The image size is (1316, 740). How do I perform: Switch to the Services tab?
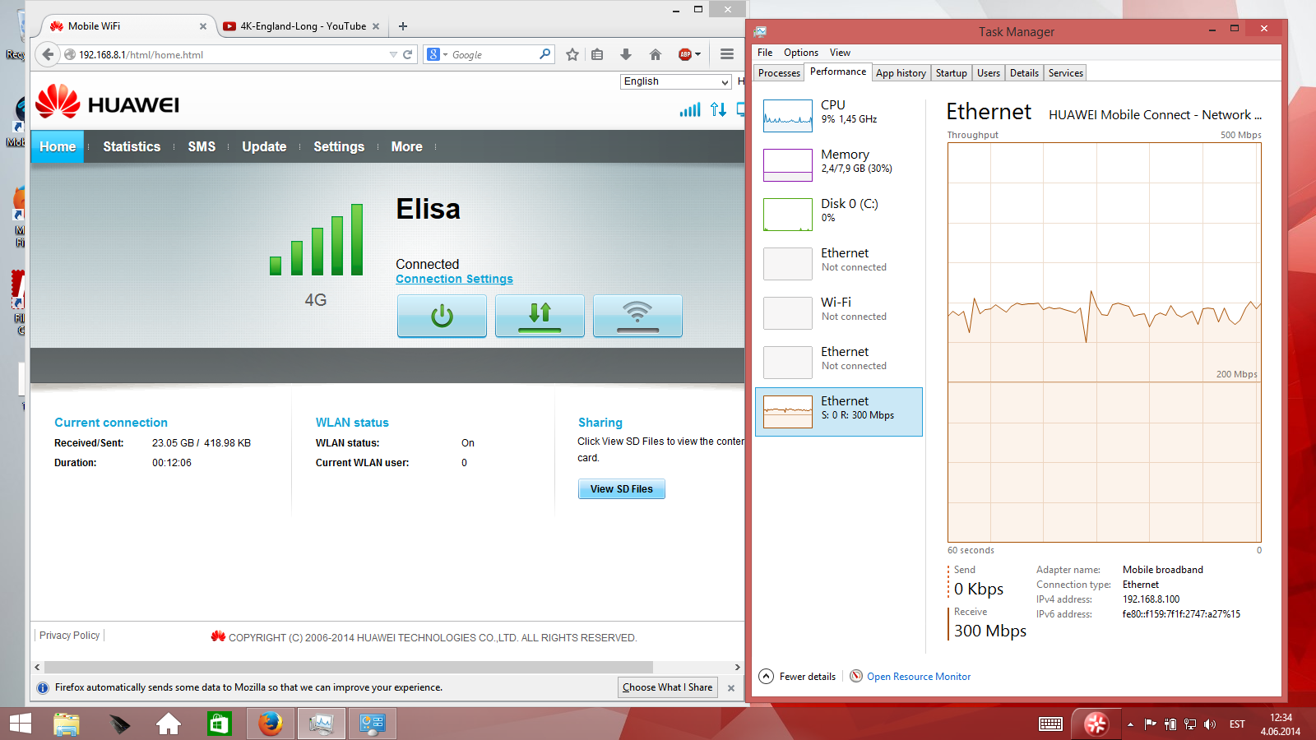coord(1066,73)
